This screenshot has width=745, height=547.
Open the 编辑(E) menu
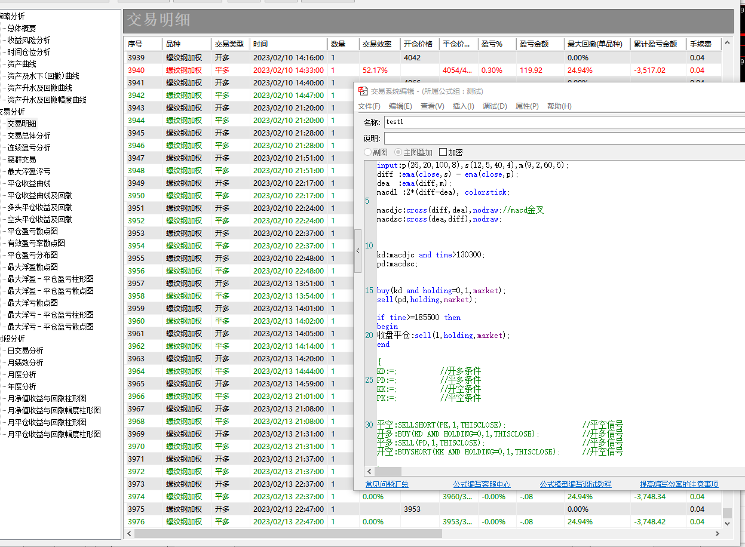[400, 106]
